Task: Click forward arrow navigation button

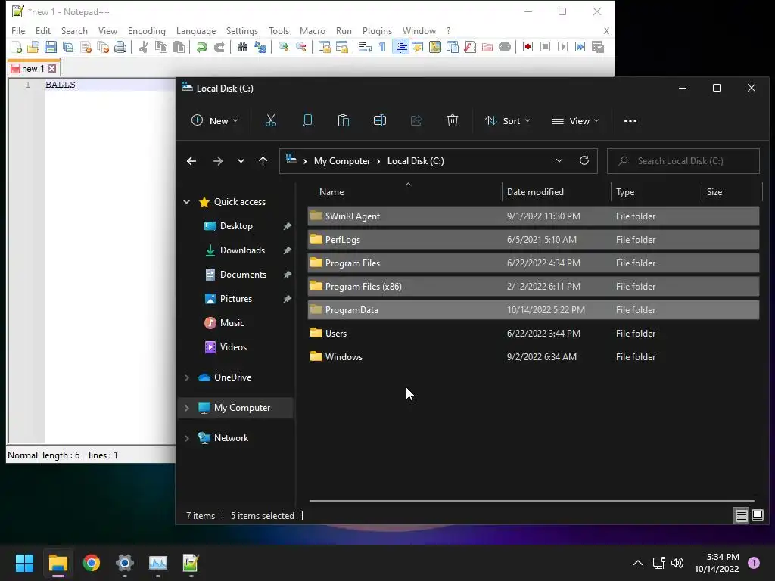Action: coord(218,161)
